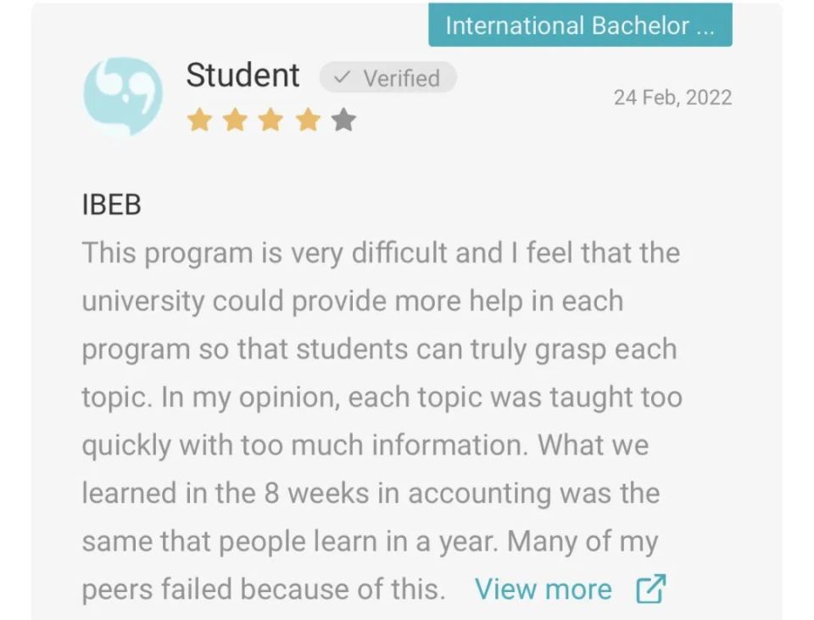The width and height of the screenshot is (814, 620).
Task: Click the line starting "quickly with too much"
Action: pos(365,444)
